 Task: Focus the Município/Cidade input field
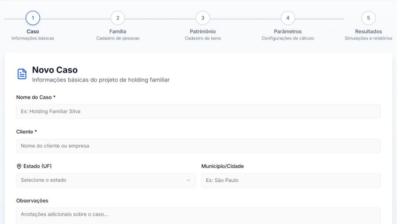[x=291, y=180]
